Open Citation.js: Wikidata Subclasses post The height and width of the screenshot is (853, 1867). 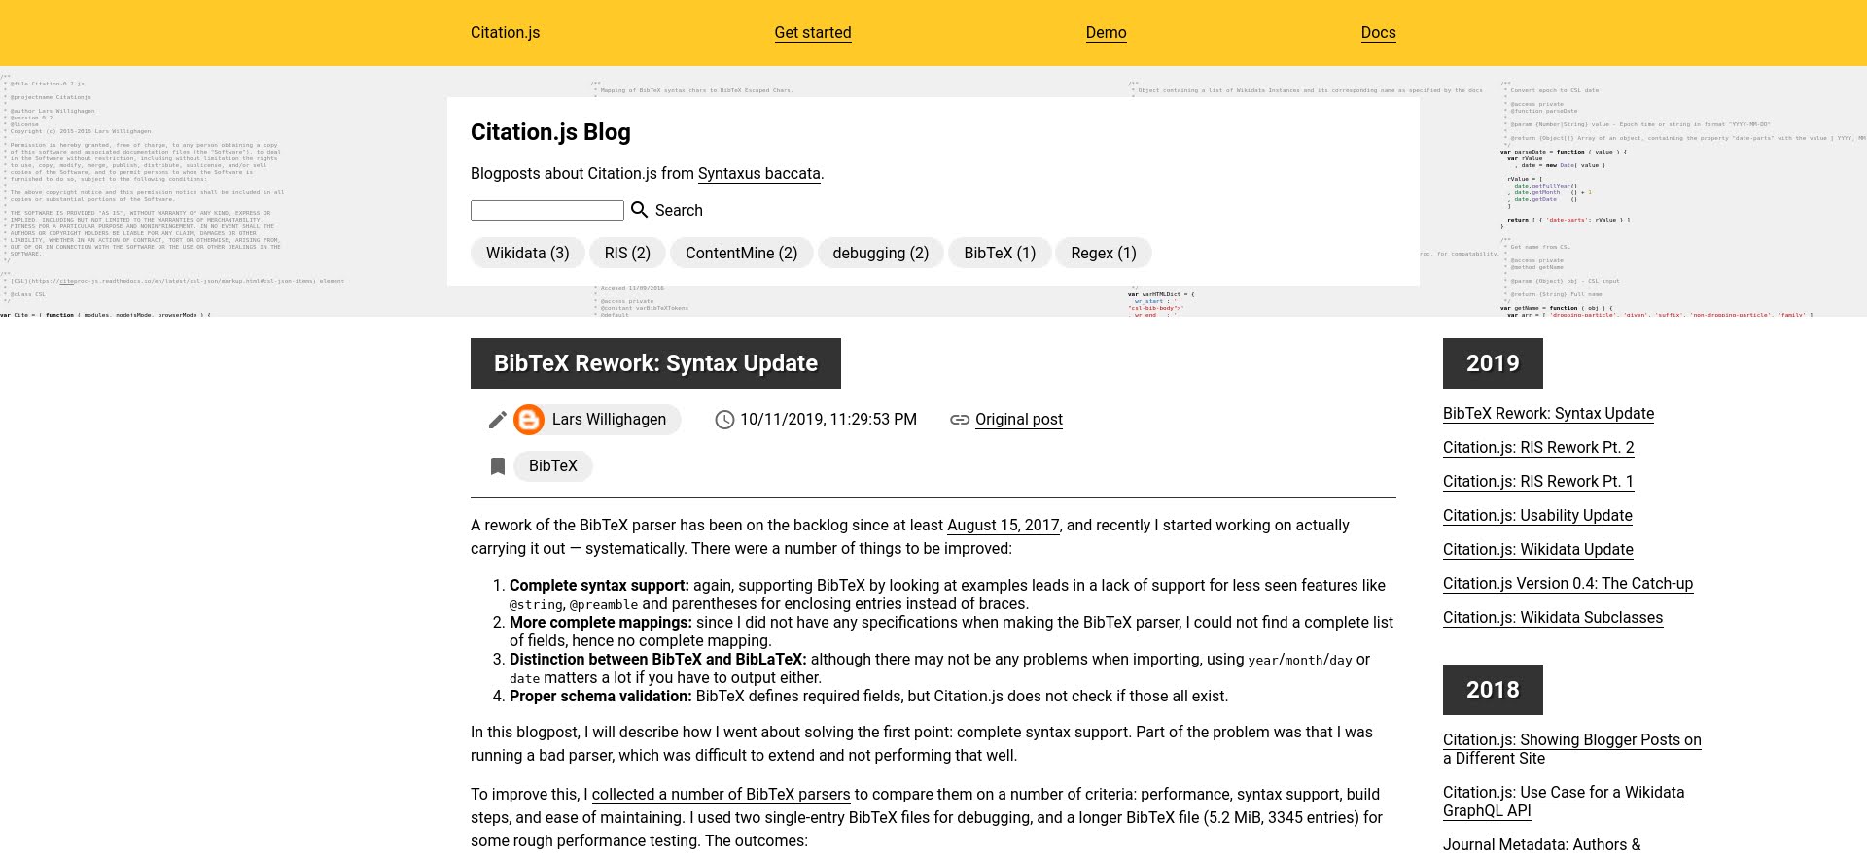click(x=1553, y=618)
